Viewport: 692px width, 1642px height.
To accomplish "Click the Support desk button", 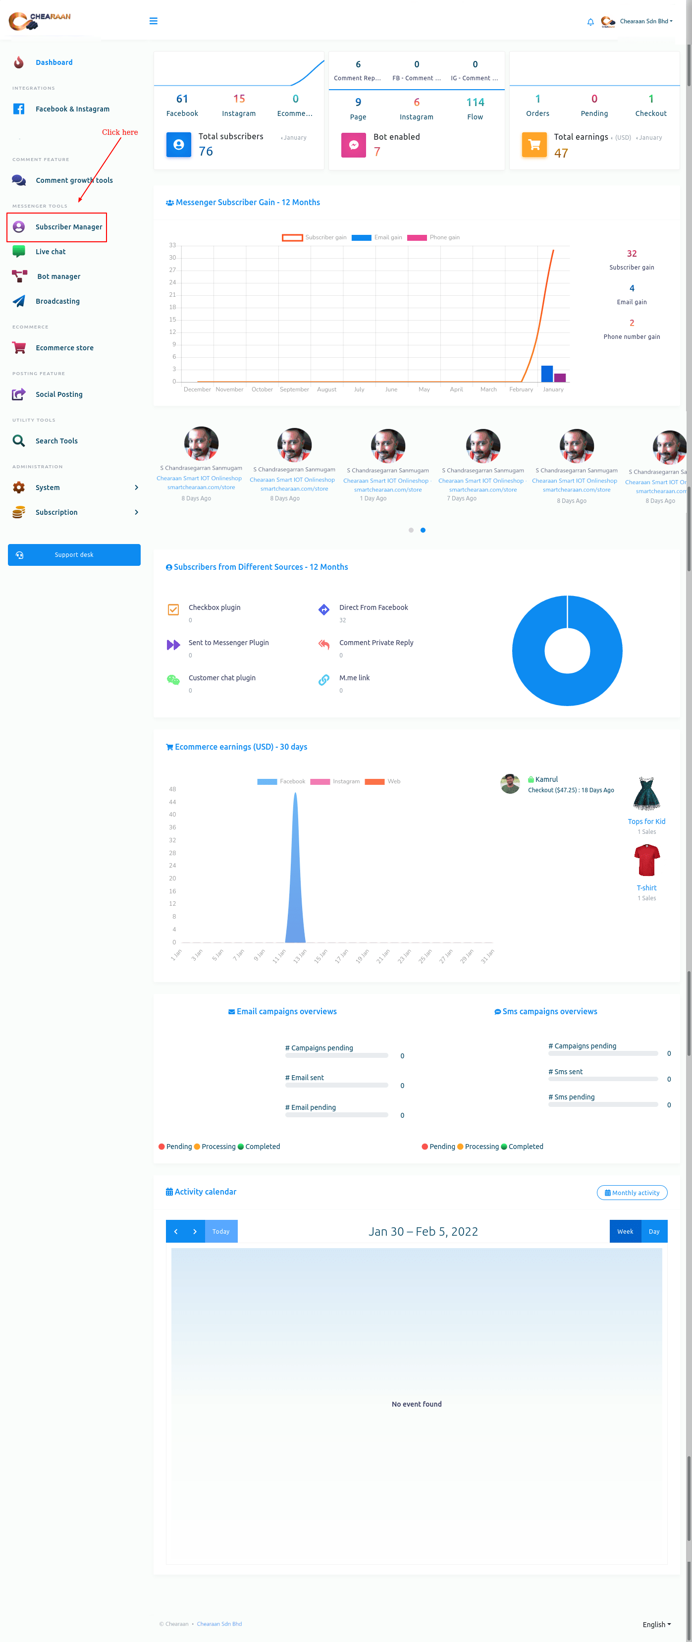I will click(x=74, y=554).
